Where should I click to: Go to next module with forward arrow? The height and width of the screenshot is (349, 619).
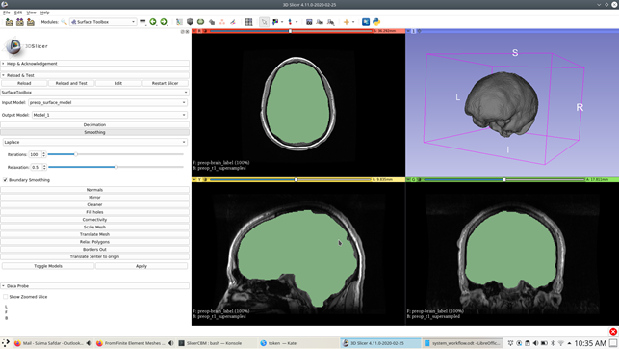164,22
